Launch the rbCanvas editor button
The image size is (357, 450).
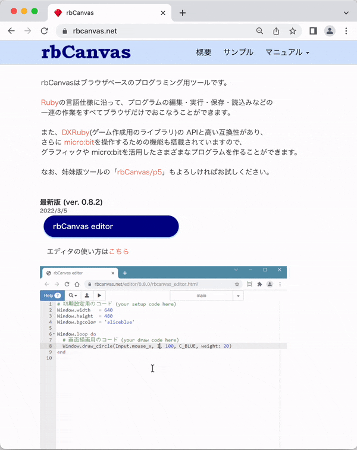111,226
